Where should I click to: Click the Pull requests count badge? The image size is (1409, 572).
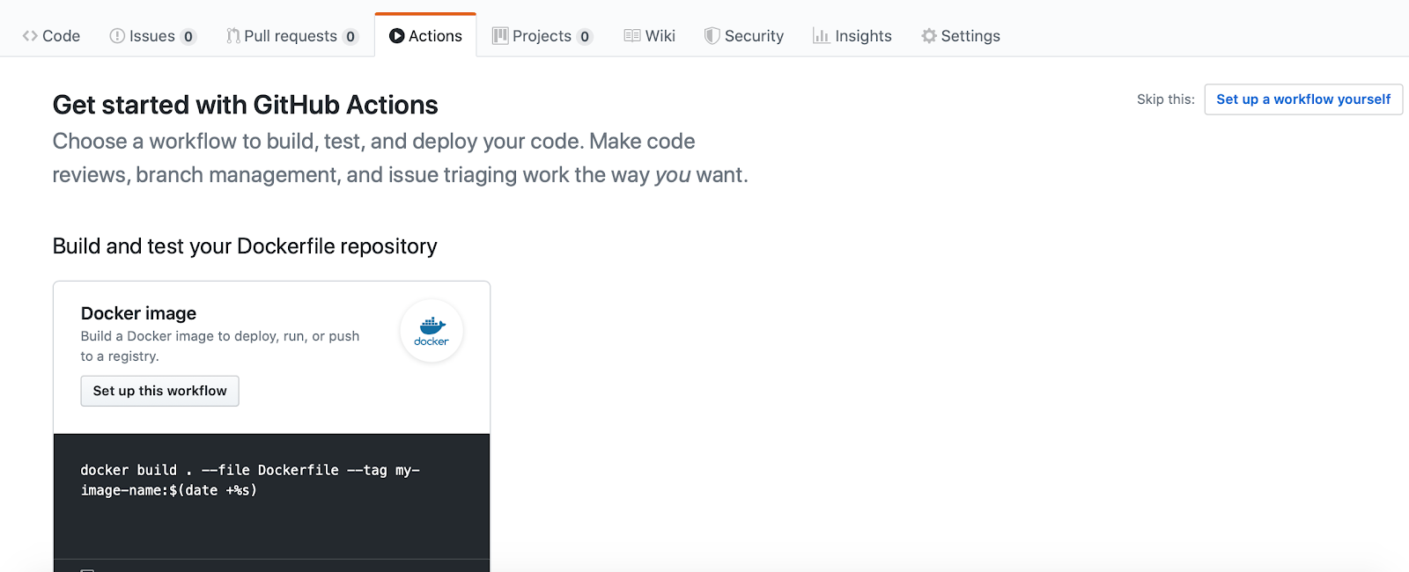point(350,37)
